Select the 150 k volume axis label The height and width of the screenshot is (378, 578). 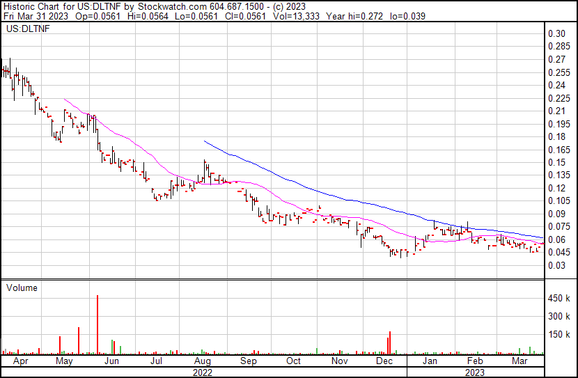pos(559,335)
